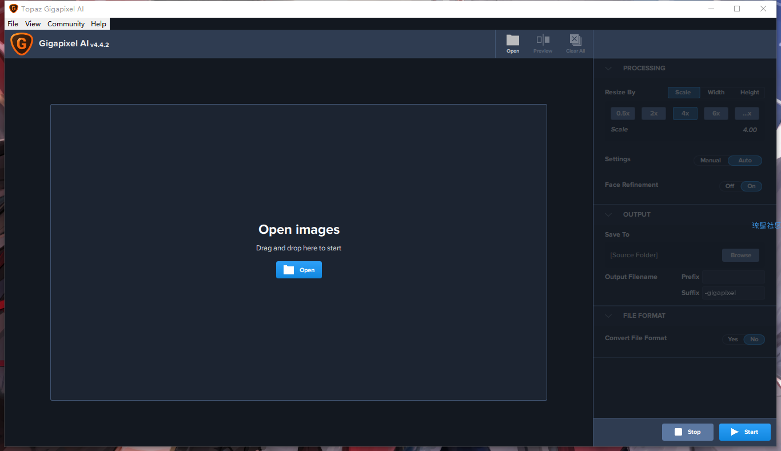Select Resize By Width option

(x=716, y=93)
